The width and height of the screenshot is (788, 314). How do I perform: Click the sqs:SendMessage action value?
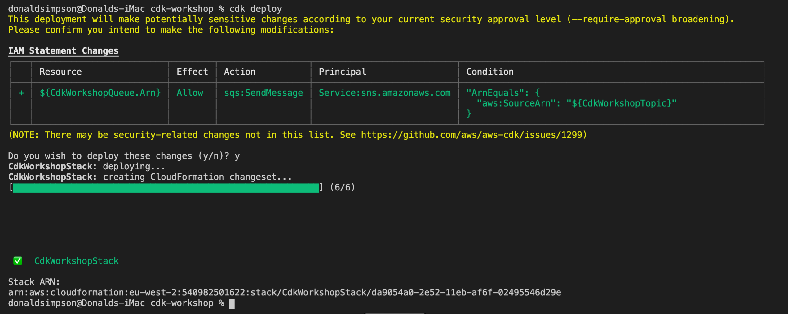click(263, 93)
